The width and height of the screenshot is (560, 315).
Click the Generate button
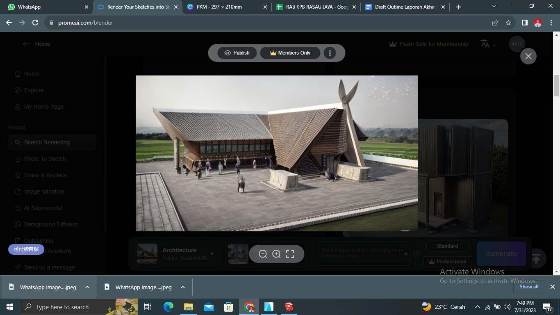(501, 253)
